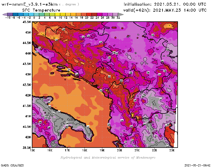Select the green colorbar swatch between 2 and 4
The image size is (216, 167).
pos(42,14)
